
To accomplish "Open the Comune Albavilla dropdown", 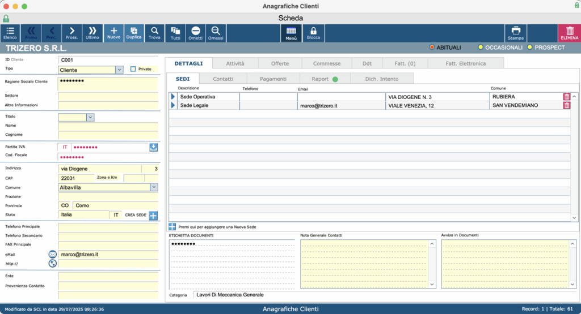I will point(154,187).
